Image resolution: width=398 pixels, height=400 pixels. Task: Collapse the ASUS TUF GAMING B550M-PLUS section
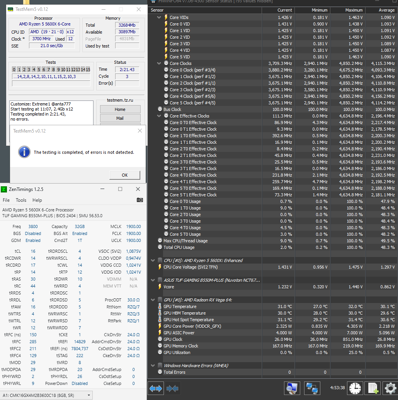(153, 280)
